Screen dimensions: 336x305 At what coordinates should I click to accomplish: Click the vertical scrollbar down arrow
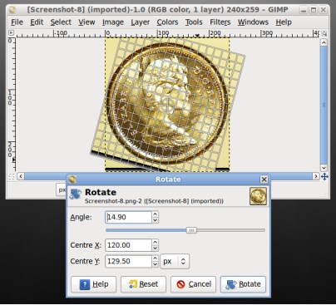(324, 168)
